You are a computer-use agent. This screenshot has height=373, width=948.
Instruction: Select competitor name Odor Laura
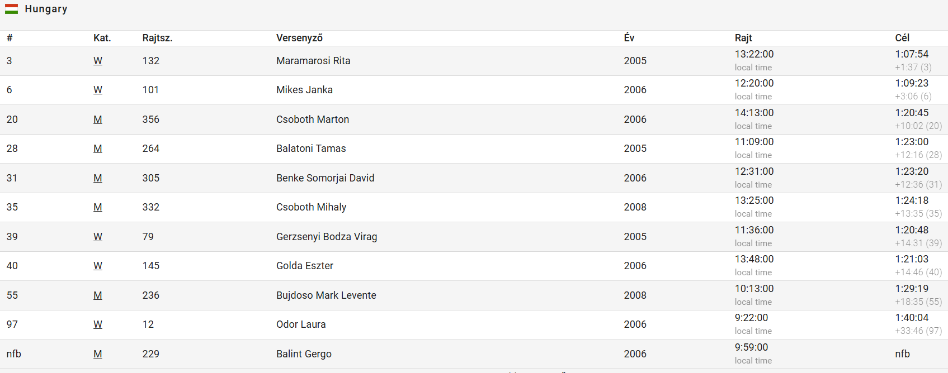pyautogui.click(x=301, y=324)
